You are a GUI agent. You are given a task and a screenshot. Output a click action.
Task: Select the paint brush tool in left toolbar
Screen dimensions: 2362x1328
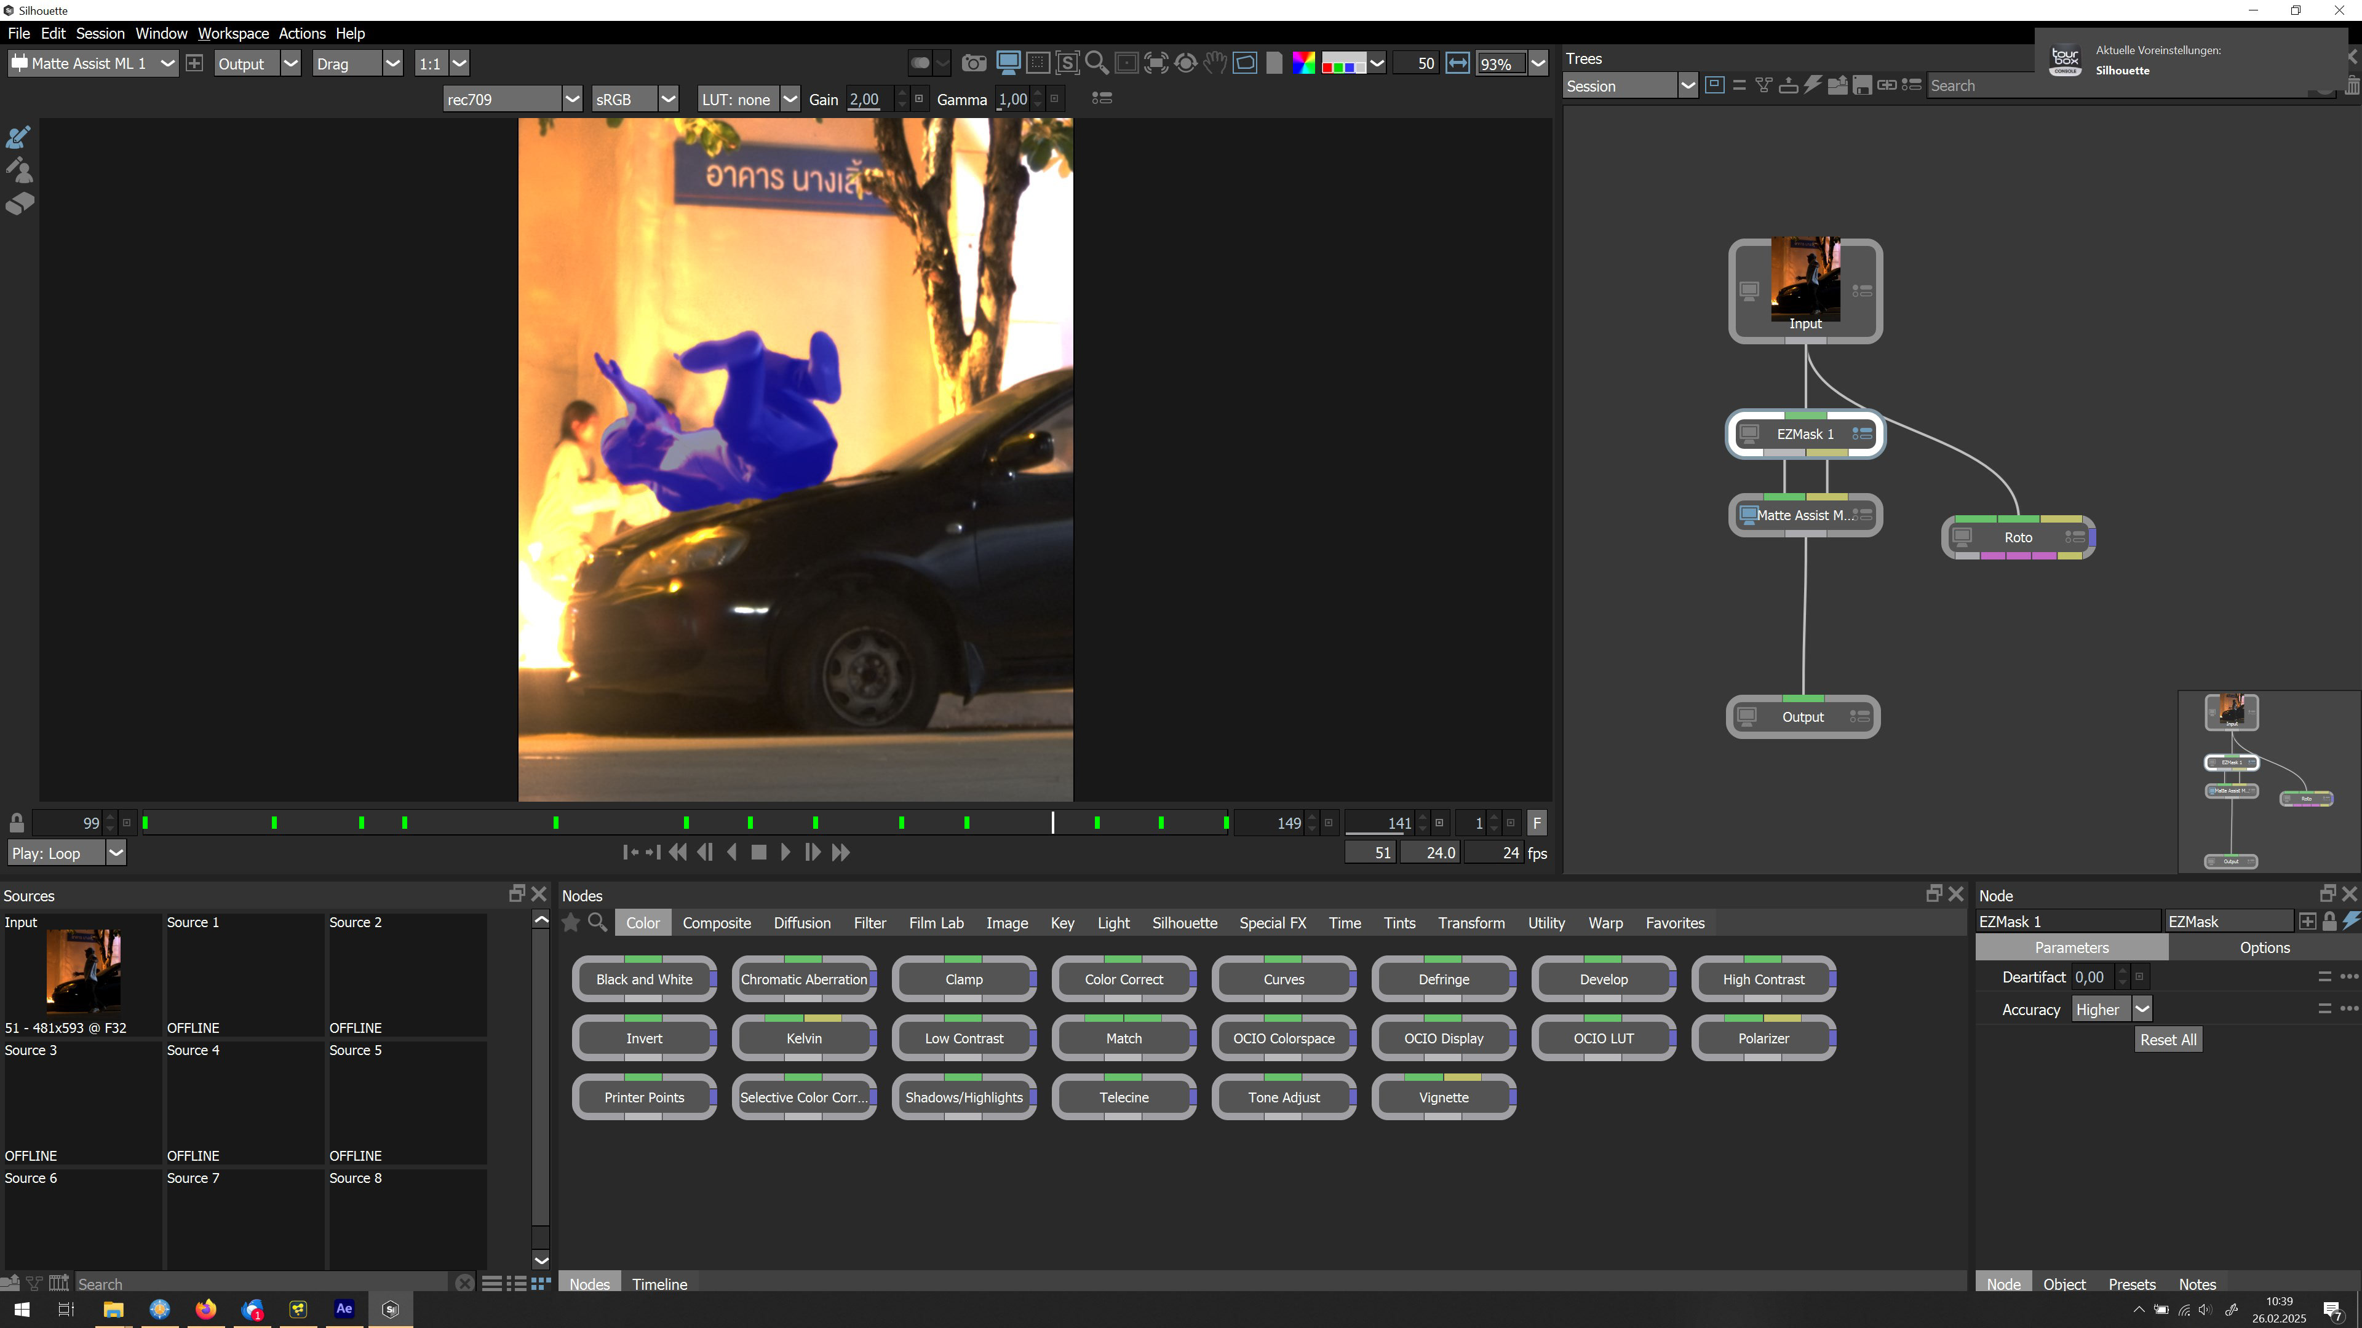pyautogui.click(x=18, y=138)
